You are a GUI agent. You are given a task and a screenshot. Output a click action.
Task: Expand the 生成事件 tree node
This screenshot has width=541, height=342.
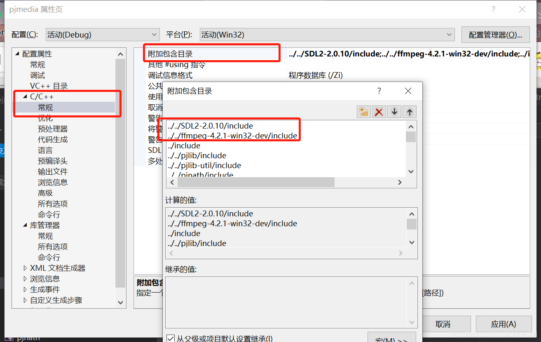pyautogui.click(x=25, y=290)
